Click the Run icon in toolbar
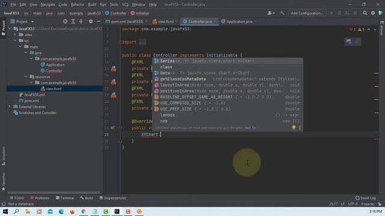 click(x=331, y=13)
